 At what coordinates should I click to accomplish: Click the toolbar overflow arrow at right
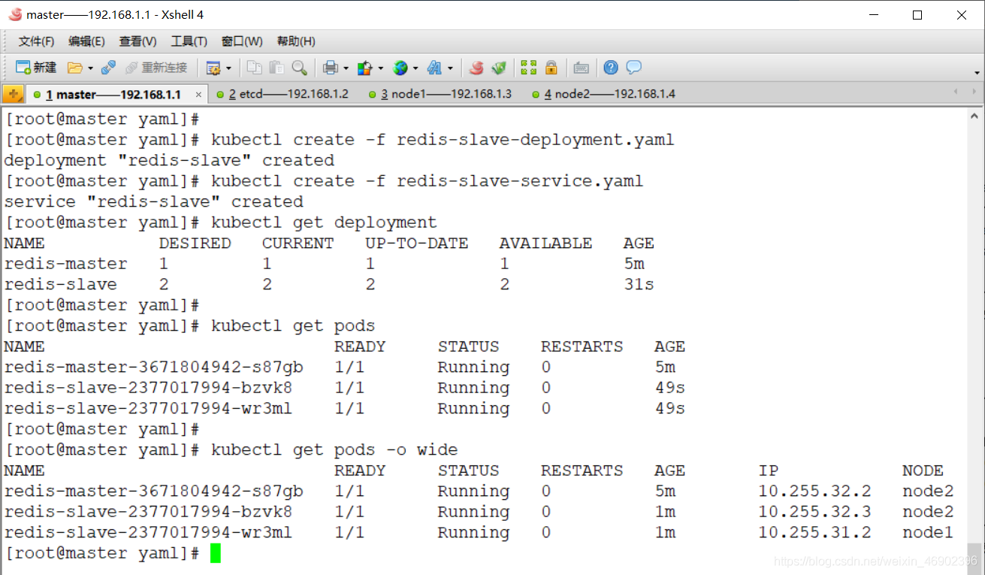(977, 73)
